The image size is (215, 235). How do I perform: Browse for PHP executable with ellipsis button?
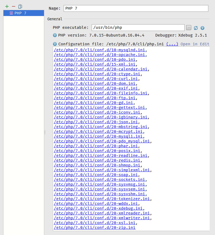click(x=189, y=27)
